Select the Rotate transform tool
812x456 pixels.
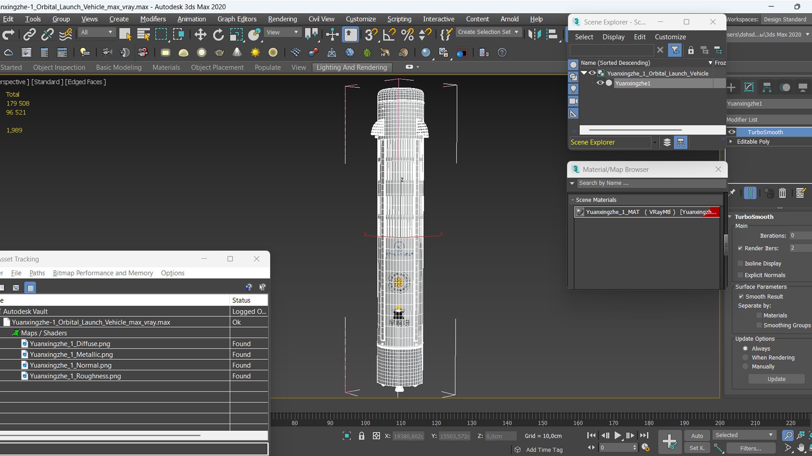tap(218, 35)
